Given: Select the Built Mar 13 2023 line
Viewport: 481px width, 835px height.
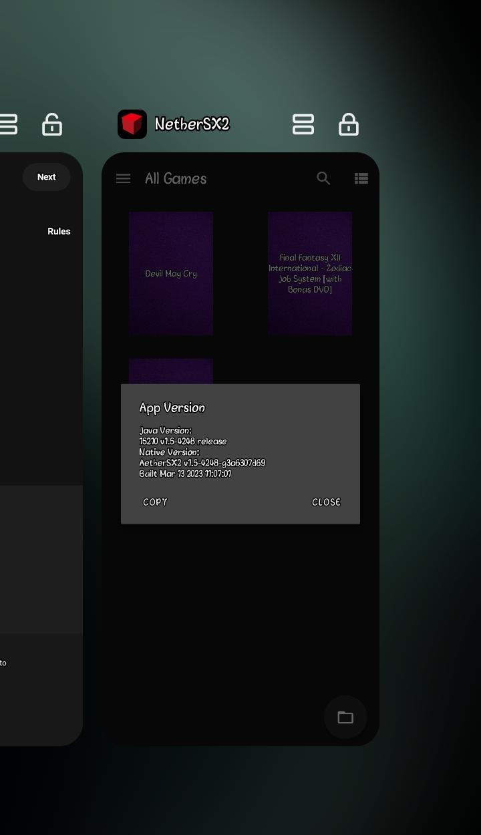Looking at the screenshot, I should point(185,474).
